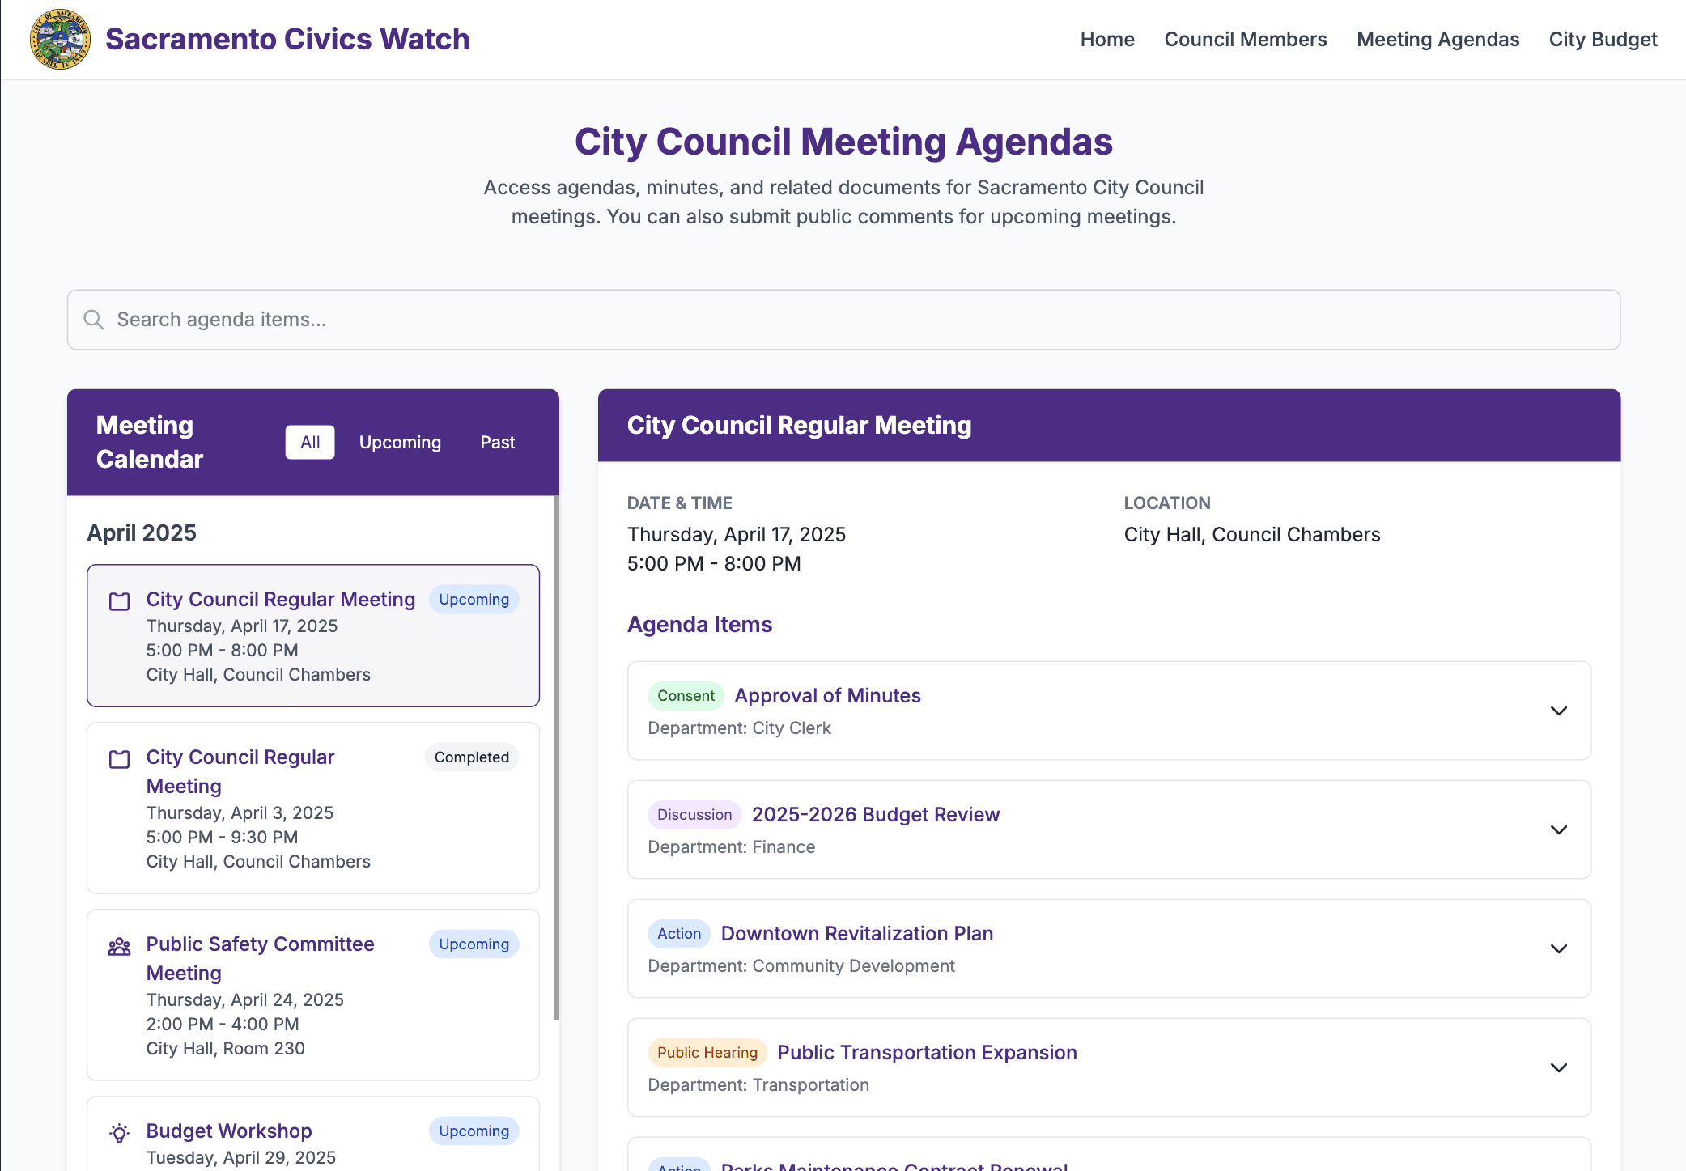The image size is (1686, 1171).
Task: Click lightbulb icon of Budget Workshop
Action: point(119,1133)
